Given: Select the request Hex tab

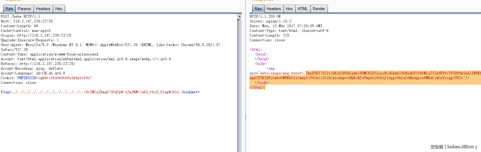Looking at the screenshot, I should (x=59, y=9).
